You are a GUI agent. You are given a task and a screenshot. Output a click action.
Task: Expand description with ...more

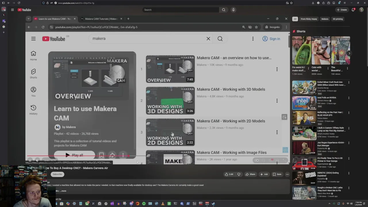63,191
